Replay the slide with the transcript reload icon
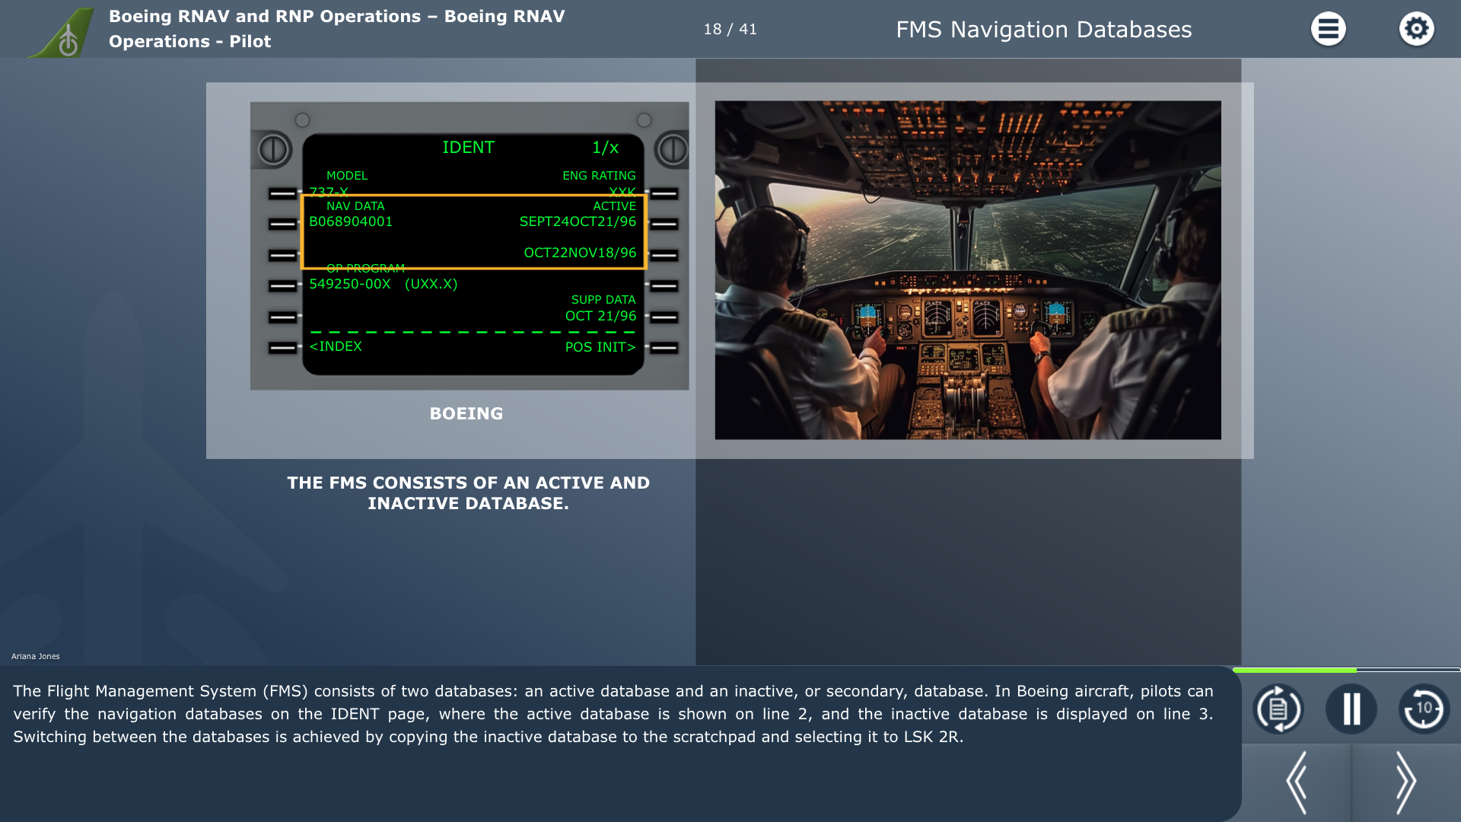This screenshot has height=822, width=1461. click(x=1278, y=709)
